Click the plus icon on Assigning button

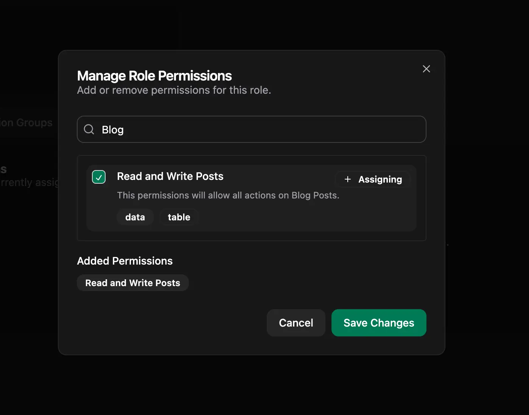pyautogui.click(x=348, y=179)
